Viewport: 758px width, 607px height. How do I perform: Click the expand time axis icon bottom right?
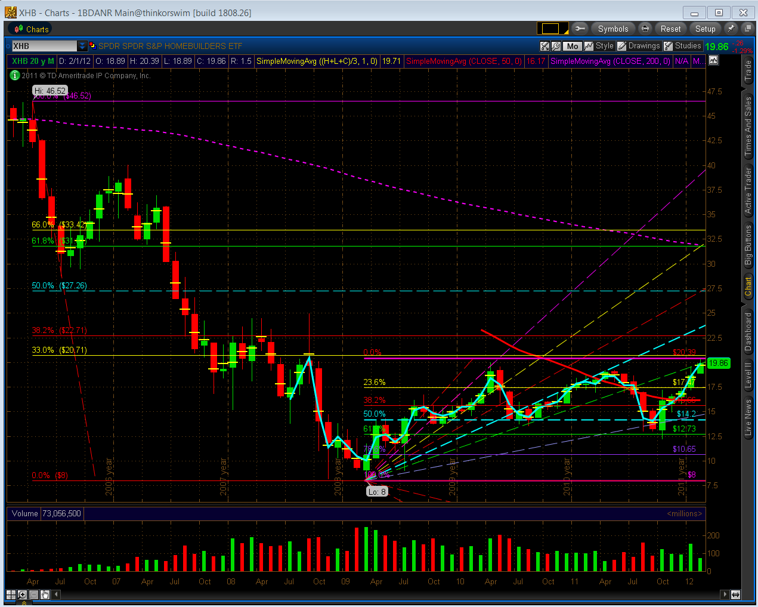click(x=735, y=594)
